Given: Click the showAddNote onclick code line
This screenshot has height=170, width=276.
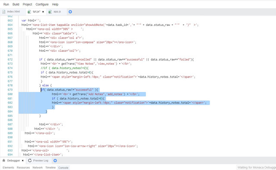Looking at the screenshot, I should (x=110, y=25).
